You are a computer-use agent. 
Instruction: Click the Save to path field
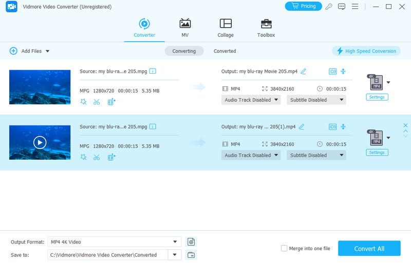108,255
